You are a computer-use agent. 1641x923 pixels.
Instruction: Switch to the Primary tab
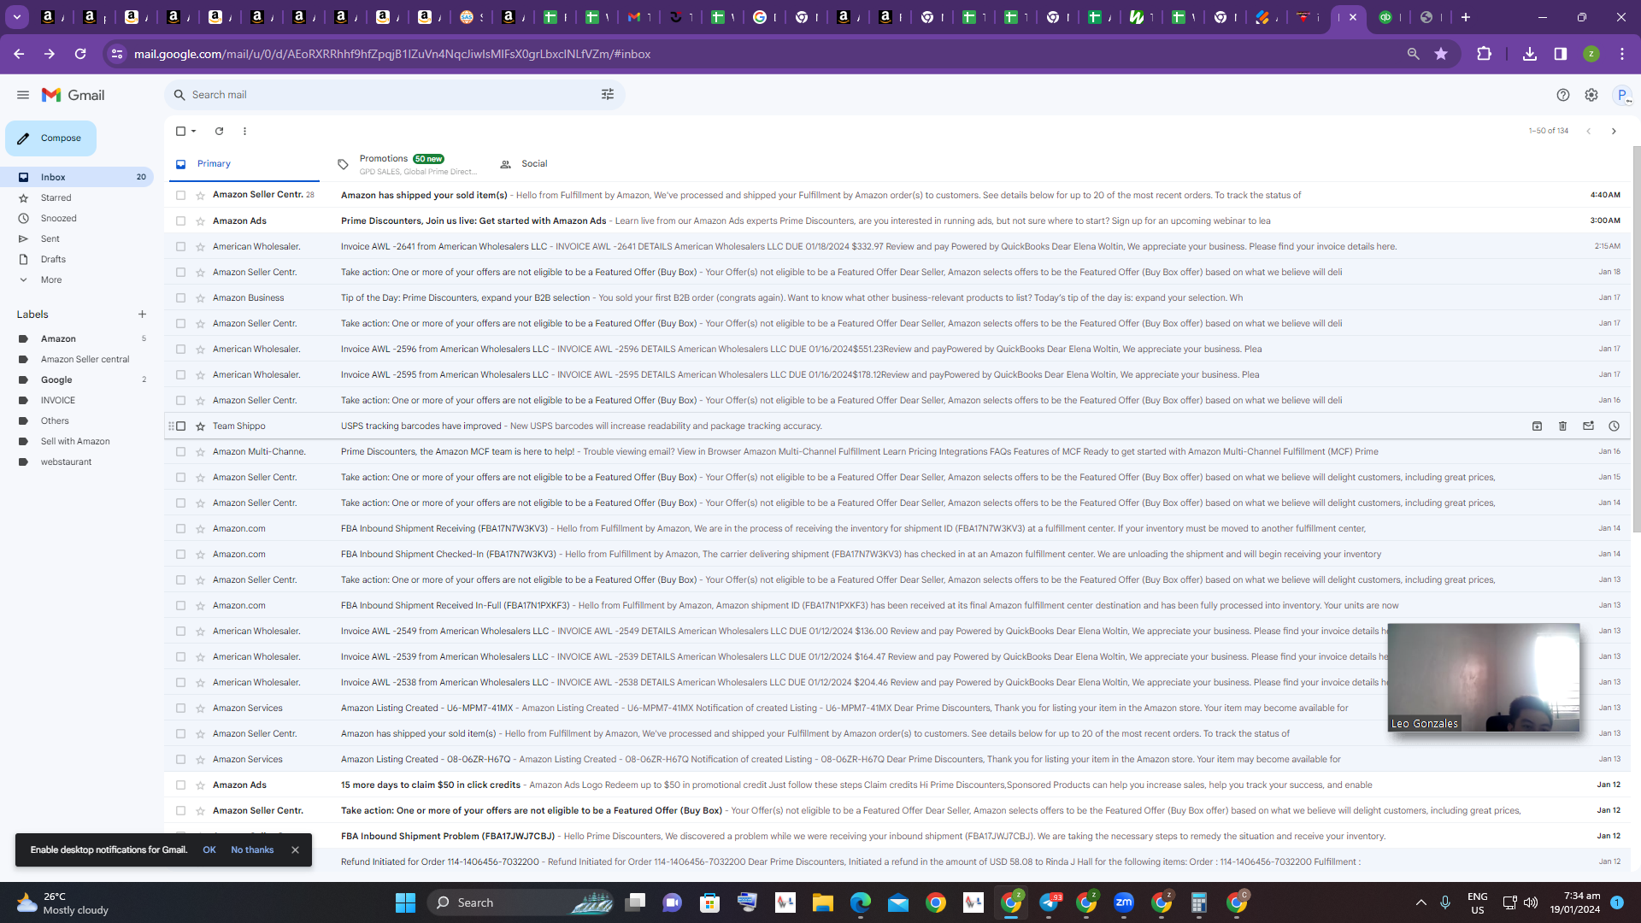click(244, 164)
